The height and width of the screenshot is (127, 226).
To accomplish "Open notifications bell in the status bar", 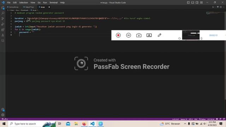I will pos(224,119).
